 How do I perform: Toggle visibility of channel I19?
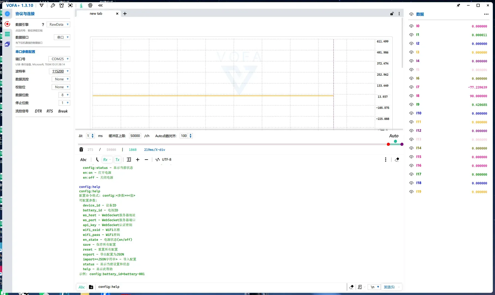411,192
